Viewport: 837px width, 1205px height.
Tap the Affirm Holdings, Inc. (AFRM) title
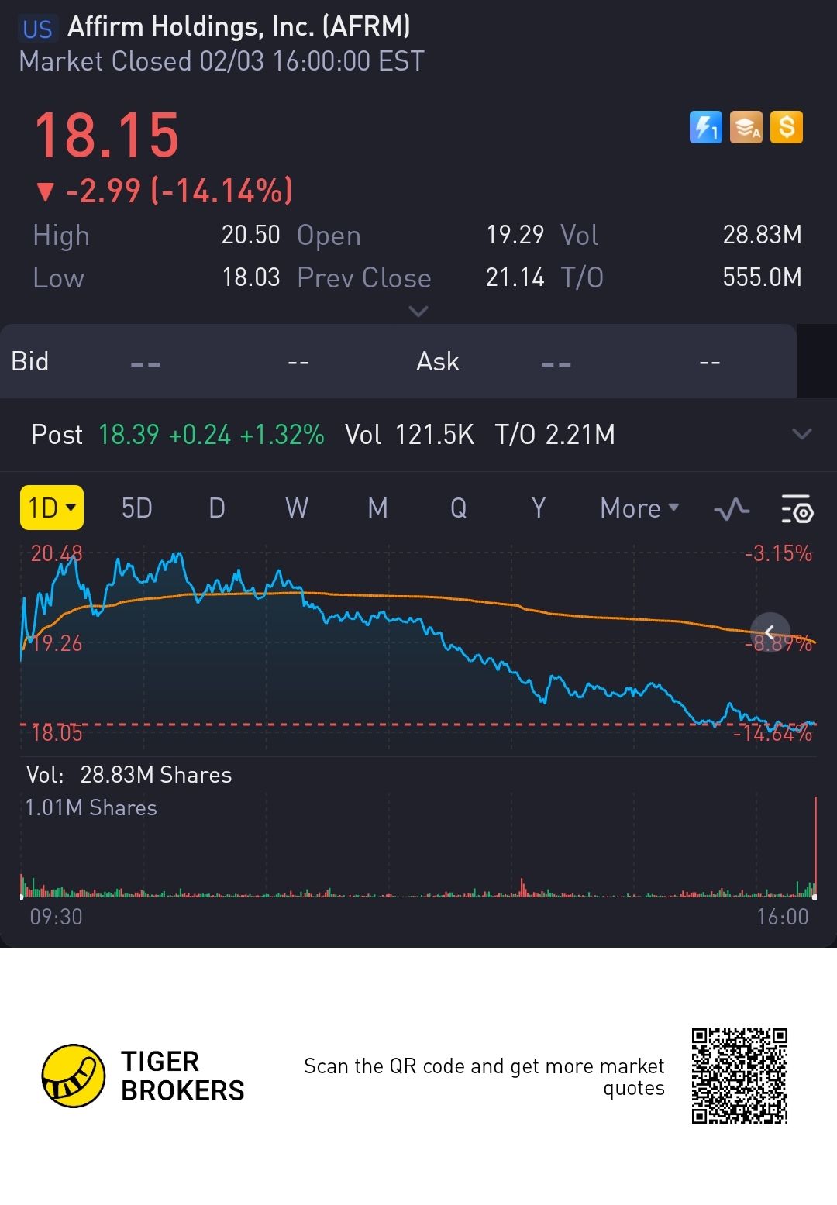tap(239, 27)
